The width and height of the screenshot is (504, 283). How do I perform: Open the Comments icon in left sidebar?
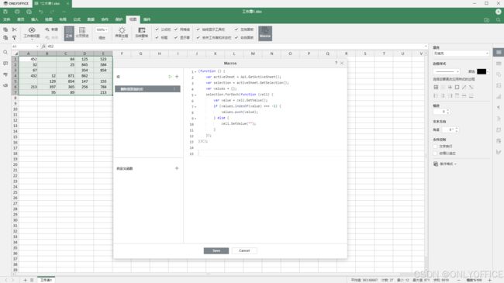5,64
